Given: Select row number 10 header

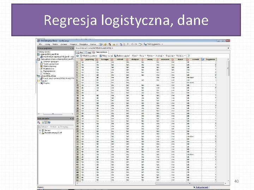Looking at the screenshot, I should tap(78, 85).
